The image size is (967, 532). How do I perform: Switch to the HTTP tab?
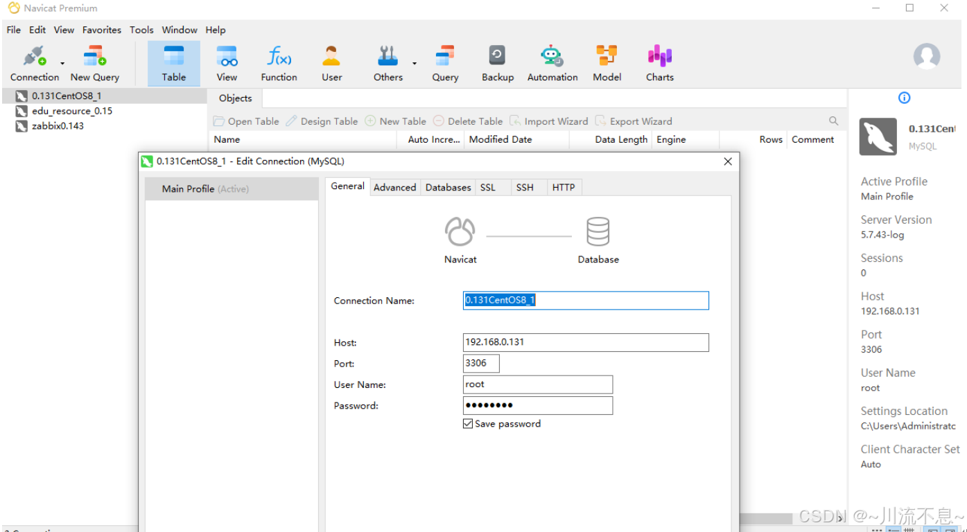click(564, 187)
